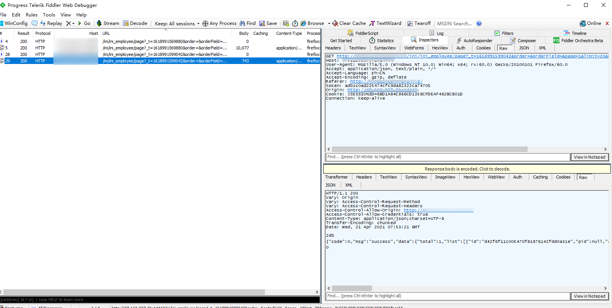Click the 'Response body is encoded' decode bar
The height and width of the screenshot is (308, 612).
(467, 169)
